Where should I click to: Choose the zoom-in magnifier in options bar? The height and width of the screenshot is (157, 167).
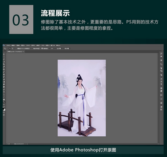10,48
